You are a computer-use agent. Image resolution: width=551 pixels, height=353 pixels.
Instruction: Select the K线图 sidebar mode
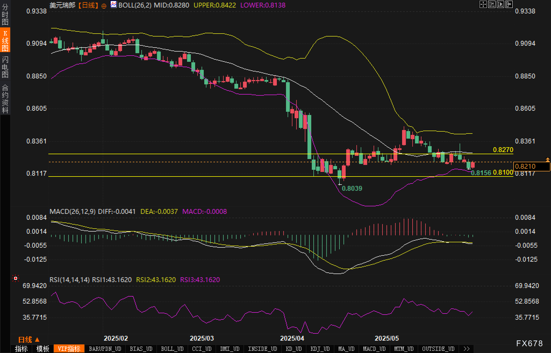5,41
